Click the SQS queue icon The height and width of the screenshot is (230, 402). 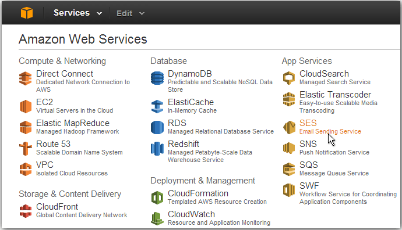click(x=289, y=169)
